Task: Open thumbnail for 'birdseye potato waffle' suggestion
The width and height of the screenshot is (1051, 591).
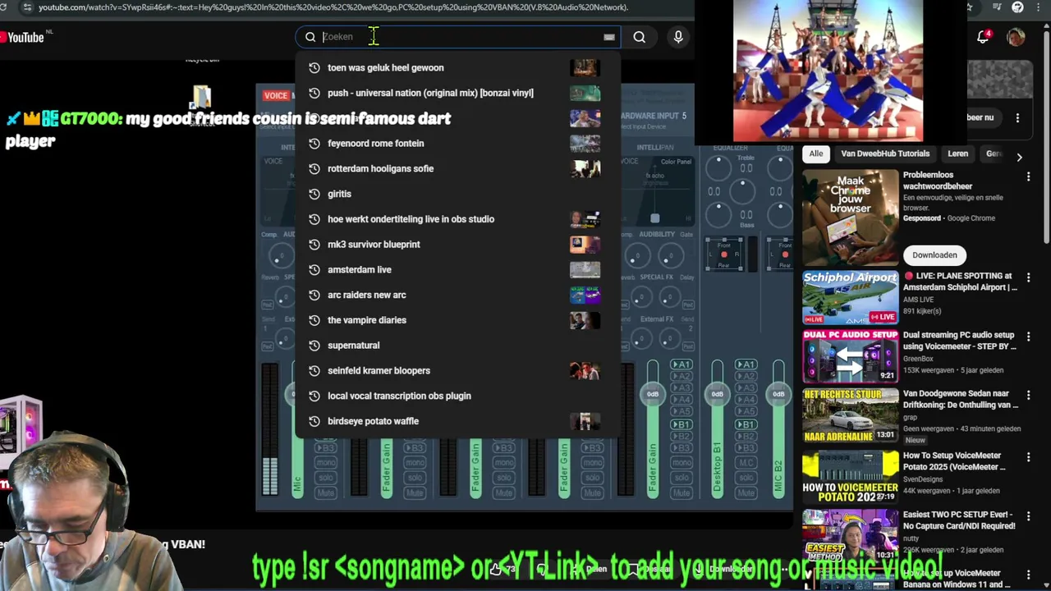Action: [x=585, y=421]
